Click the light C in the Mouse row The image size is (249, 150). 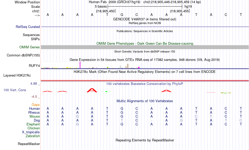(x=196, y=117)
